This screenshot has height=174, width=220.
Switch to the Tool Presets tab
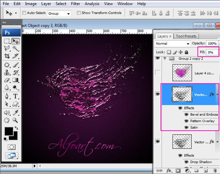pyautogui.click(x=186, y=36)
